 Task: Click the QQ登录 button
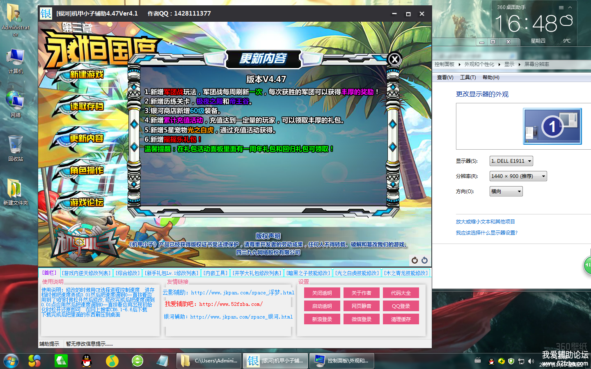401,306
